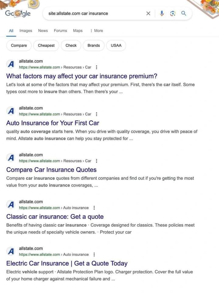Switch to the Images tab
The height and width of the screenshot is (293, 219).
[x=26, y=31]
